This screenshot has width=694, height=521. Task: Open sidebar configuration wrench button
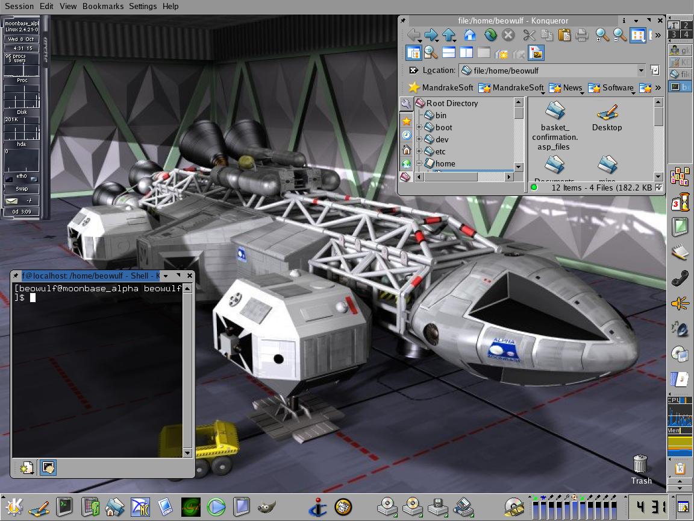[x=406, y=104]
